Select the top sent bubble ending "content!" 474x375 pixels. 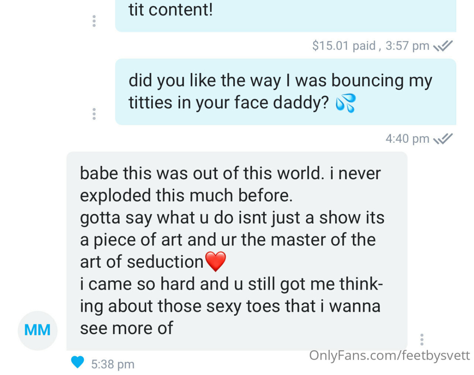[285, 16]
